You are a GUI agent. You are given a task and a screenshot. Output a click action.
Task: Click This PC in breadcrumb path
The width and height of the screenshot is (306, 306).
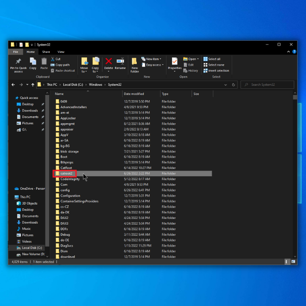click(x=52, y=84)
